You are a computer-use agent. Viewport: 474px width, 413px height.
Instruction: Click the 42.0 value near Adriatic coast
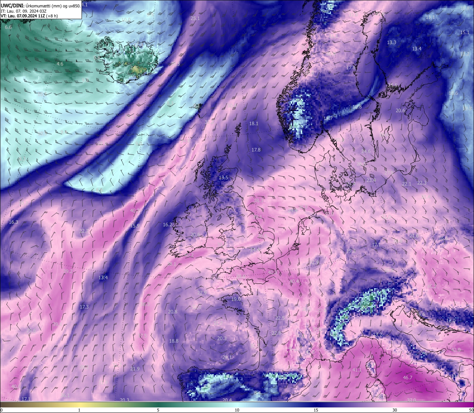coord(456,350)
